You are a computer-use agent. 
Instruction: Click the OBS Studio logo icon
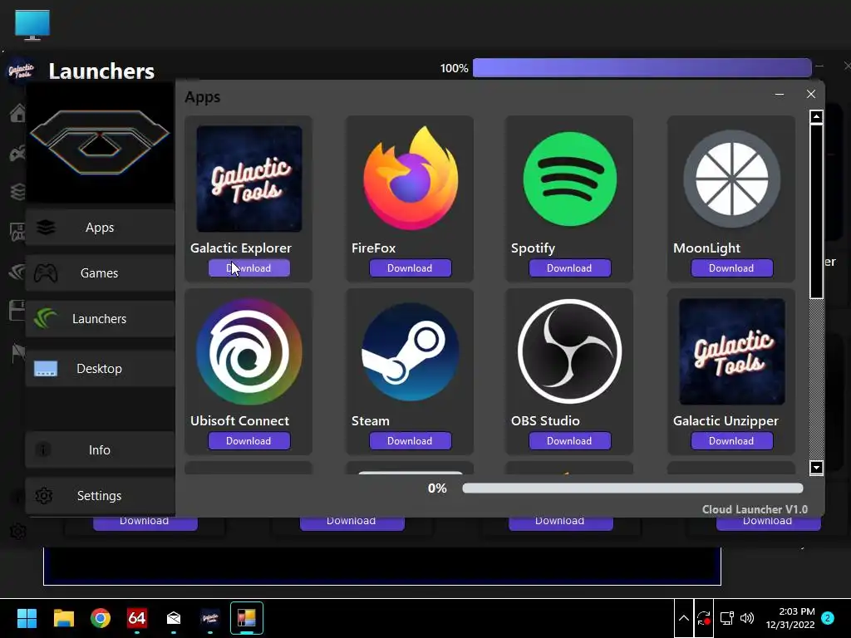[x=569, y=351]
